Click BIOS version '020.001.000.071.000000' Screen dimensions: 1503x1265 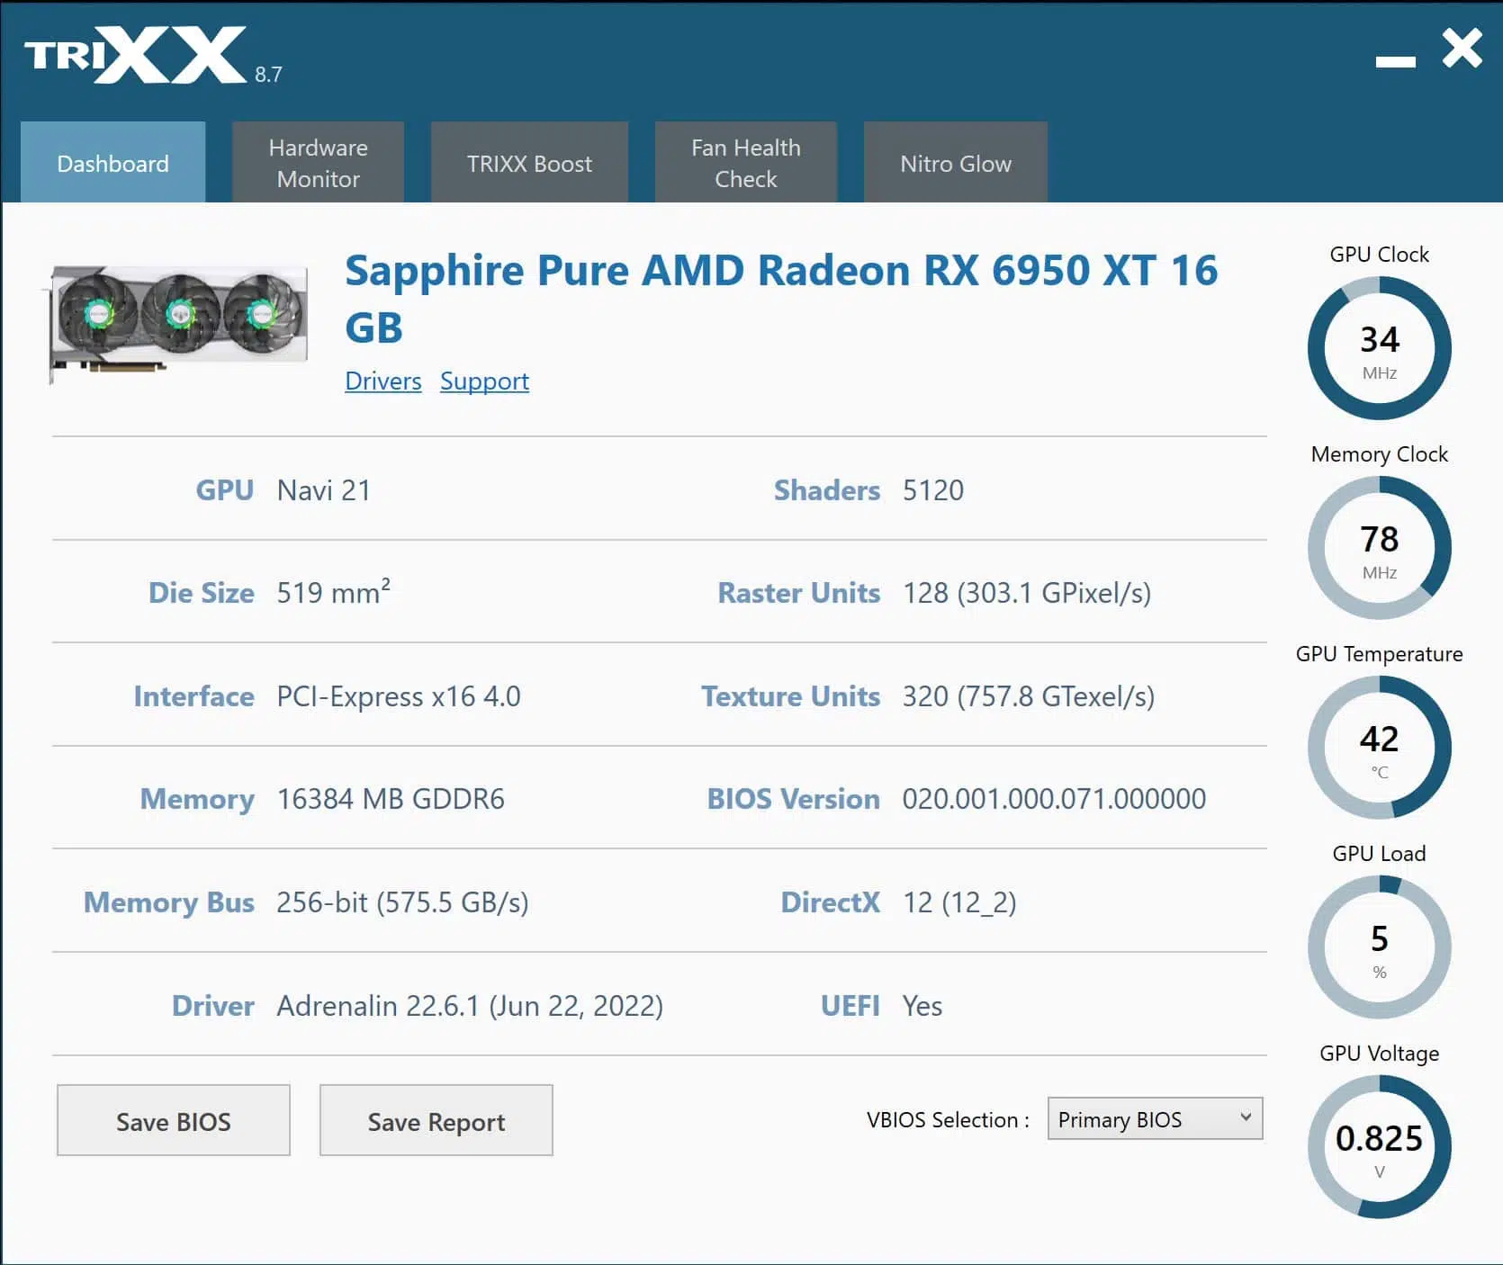pos(1054,799)
